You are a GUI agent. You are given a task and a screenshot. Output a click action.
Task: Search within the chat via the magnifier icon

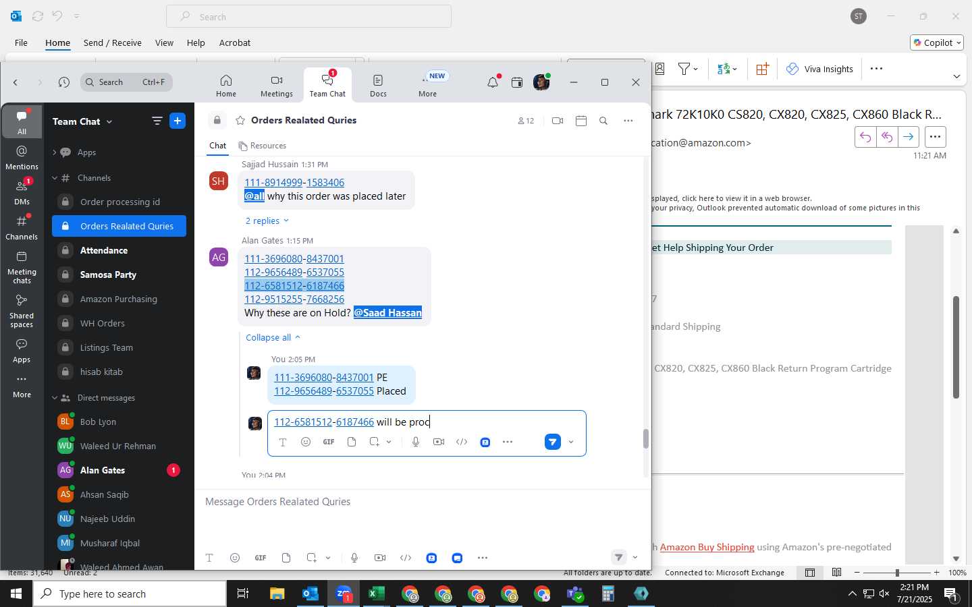tap(603, 121)
